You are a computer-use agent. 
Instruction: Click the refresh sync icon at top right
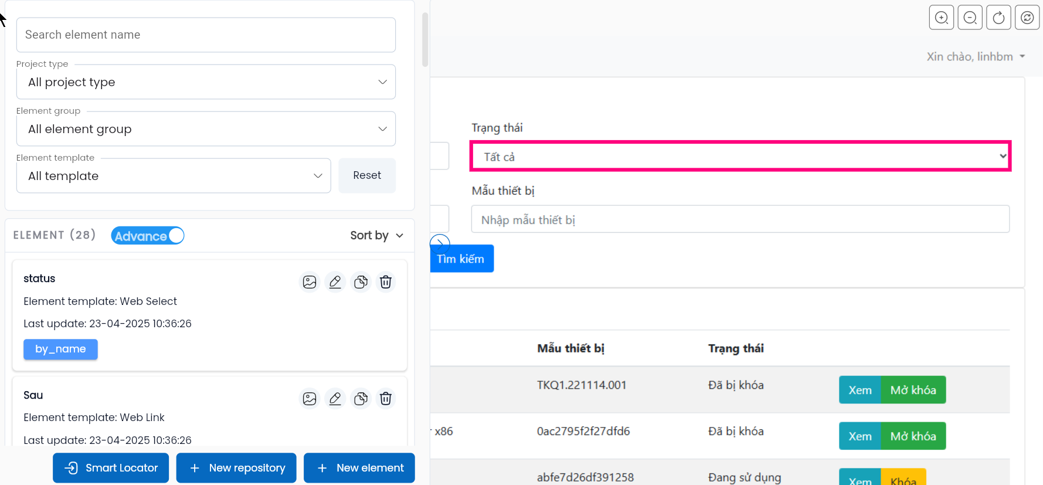click(1027, 18)
